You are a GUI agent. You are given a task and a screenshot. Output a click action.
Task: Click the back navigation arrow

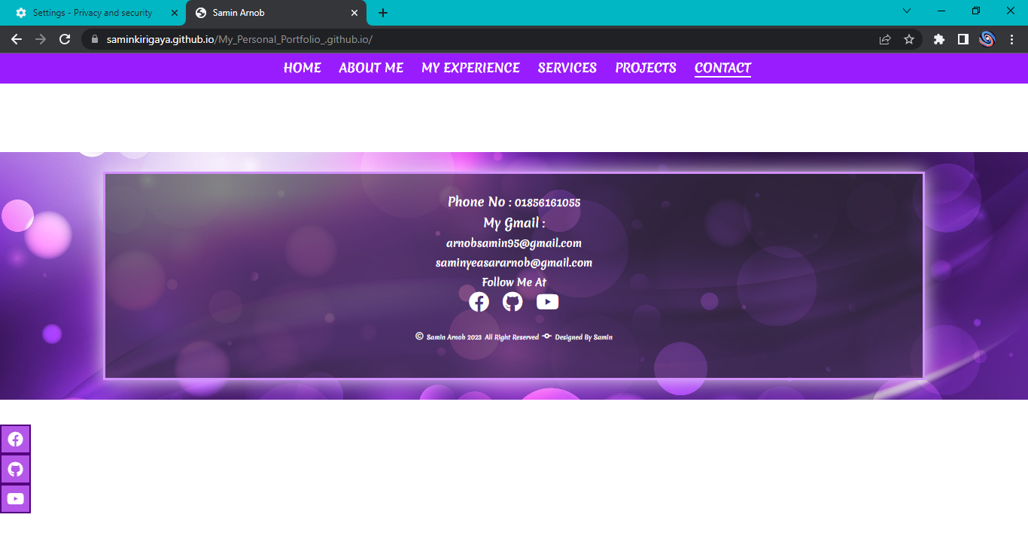pyautogui.click(x=16, y=39)
